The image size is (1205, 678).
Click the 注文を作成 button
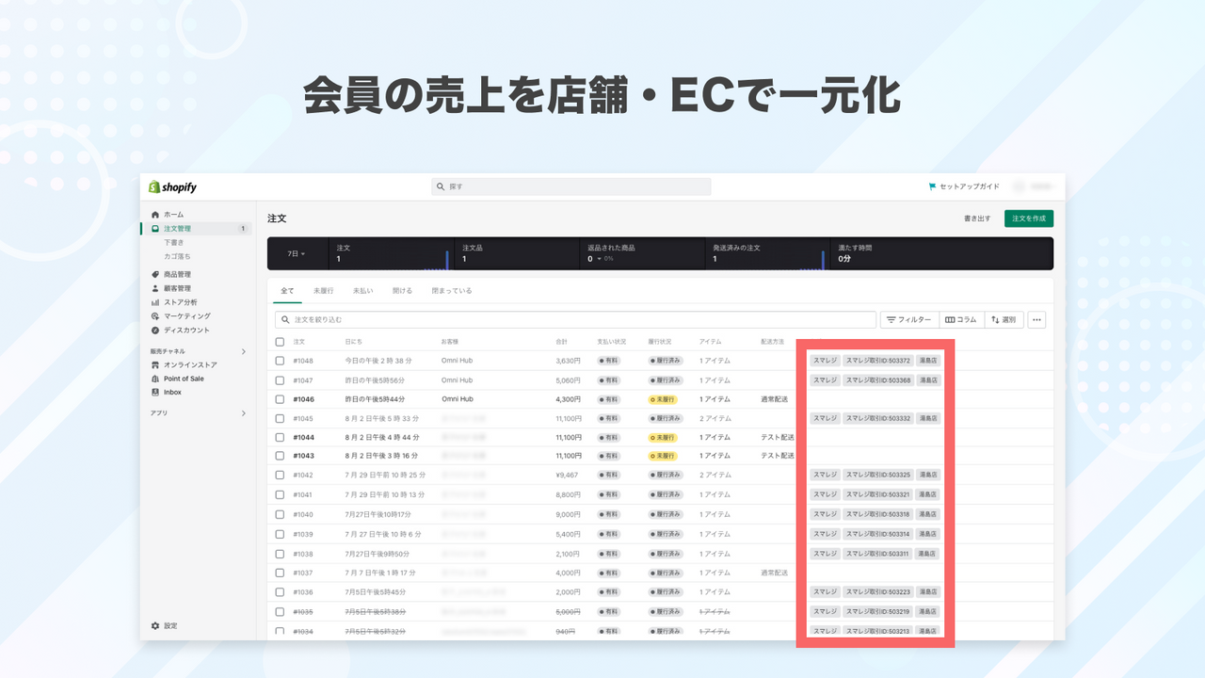pos(1028,218)
